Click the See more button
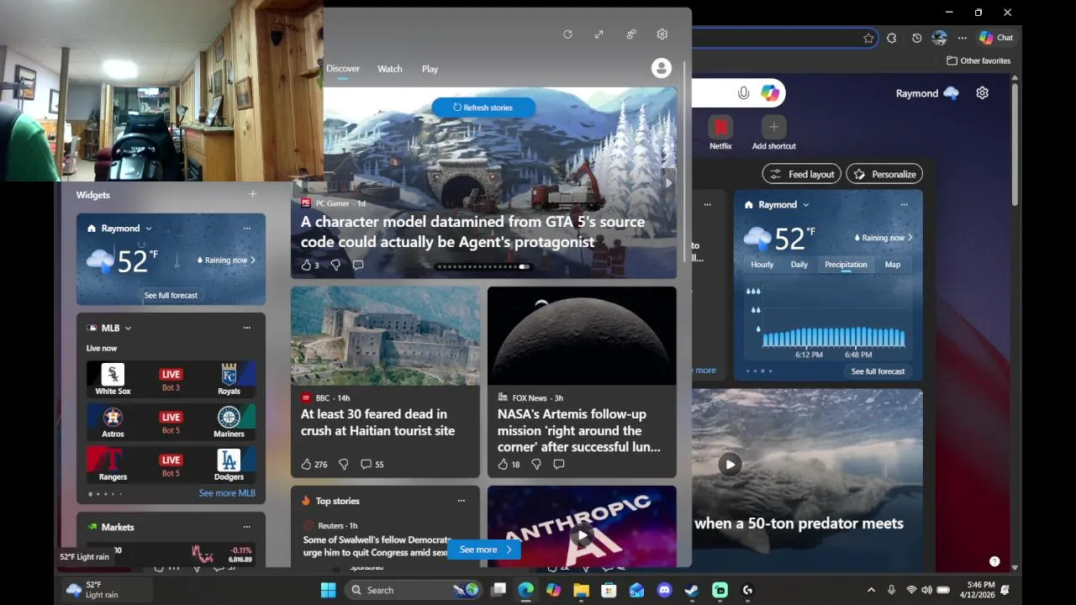 (484, 550)
